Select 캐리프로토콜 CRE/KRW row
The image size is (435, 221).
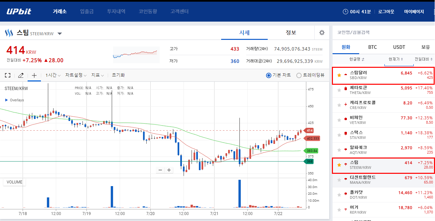click(383, 105)
